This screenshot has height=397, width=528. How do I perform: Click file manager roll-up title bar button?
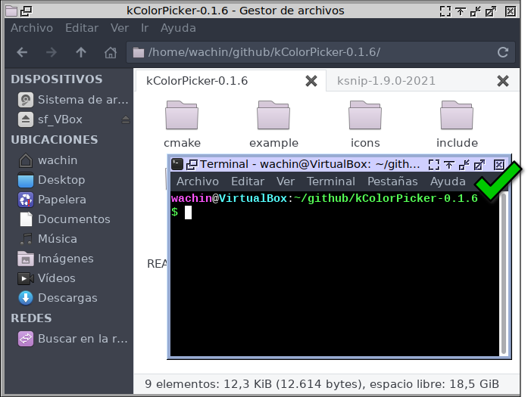click(x=461, y=11)
